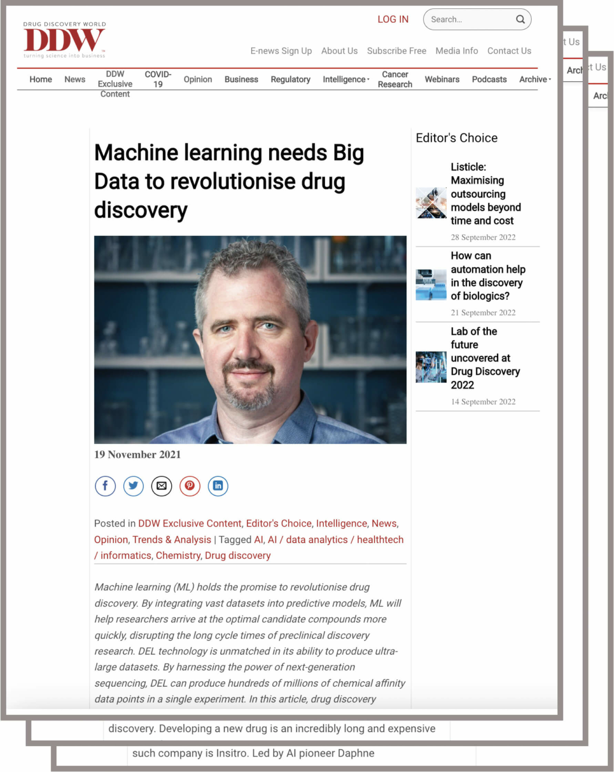The width and height of the screenshot is (614, 772).
Task: Click date 21 September 2022
Action: coord(483,313)
